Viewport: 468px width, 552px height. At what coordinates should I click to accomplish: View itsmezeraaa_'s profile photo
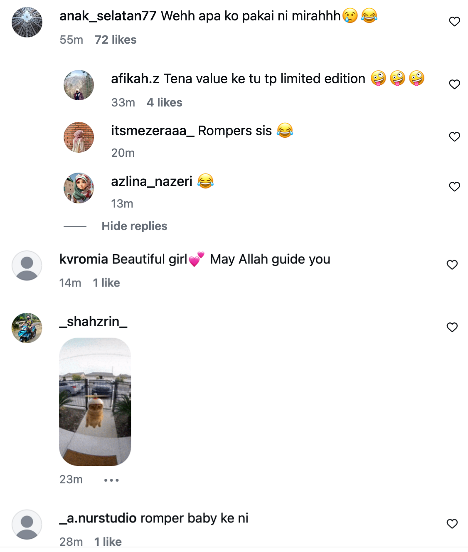click(79, 137)
